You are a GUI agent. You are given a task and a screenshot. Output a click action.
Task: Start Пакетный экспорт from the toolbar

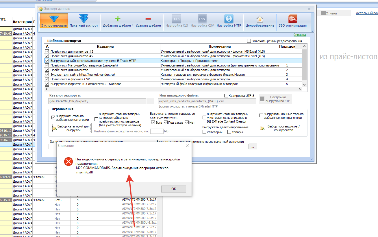click(x=84, y=21)
